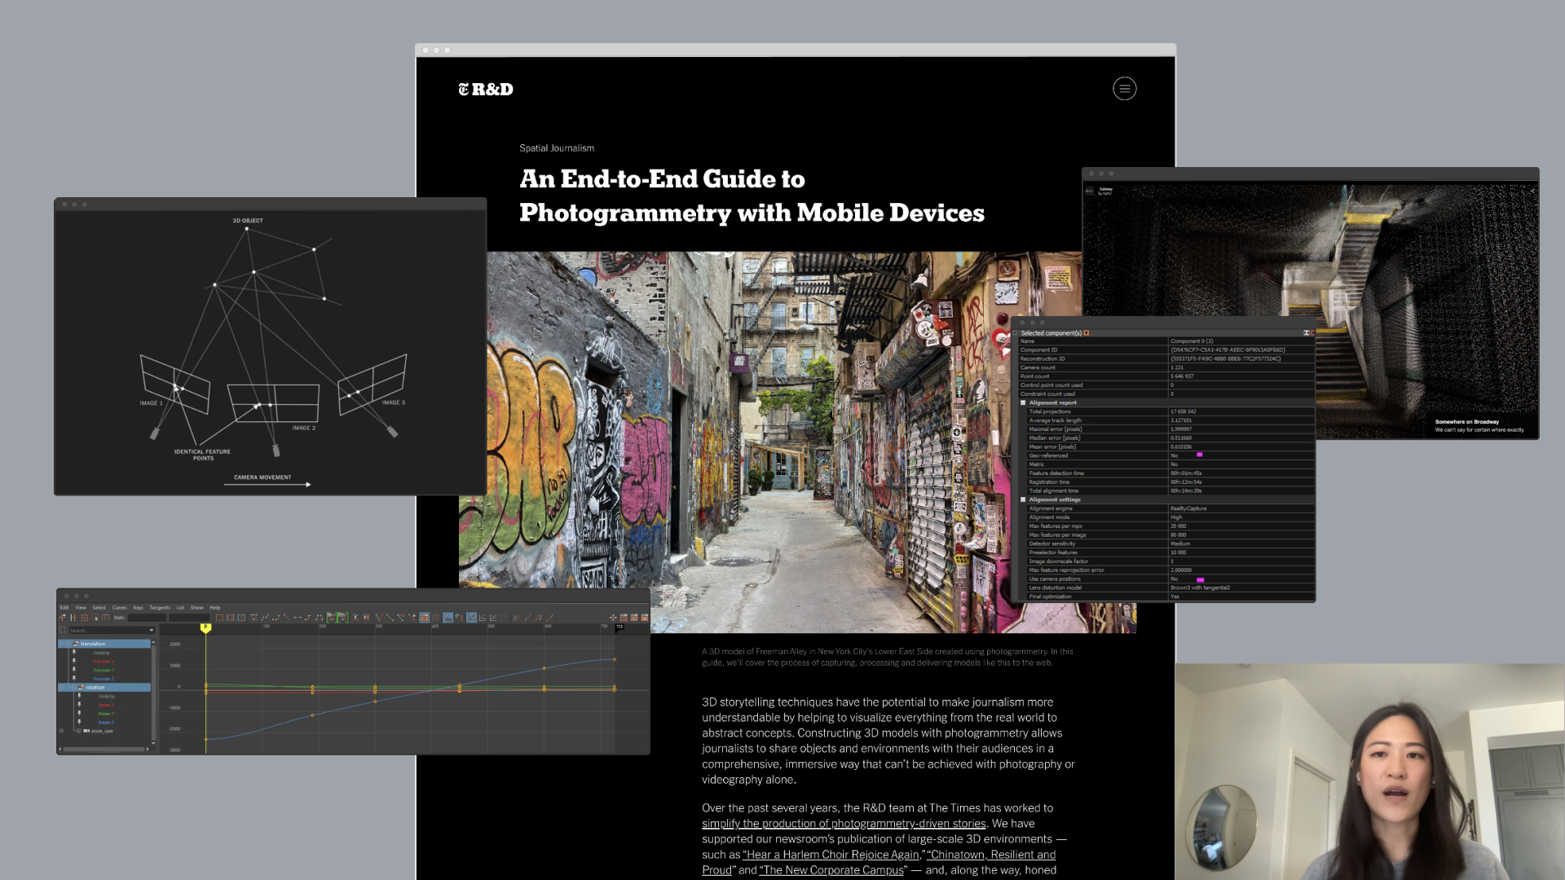Click the yellow playhead marker at frame 0
Screen dimensions: 1565x880
coord(205,627)
